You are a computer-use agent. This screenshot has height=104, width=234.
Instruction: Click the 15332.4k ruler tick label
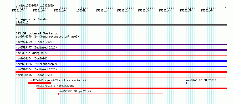click(165, 11)
